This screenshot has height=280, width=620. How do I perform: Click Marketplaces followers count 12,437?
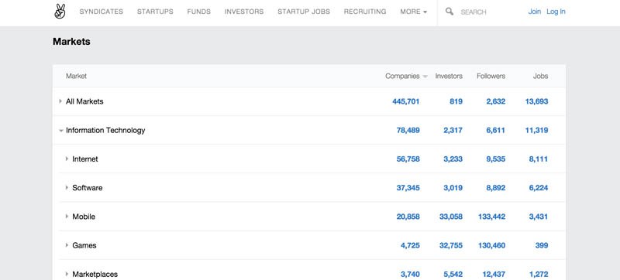coord(494,274)
